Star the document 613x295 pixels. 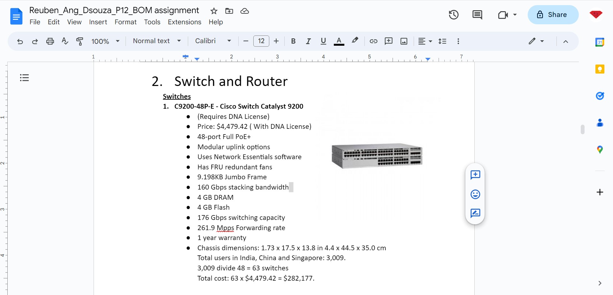click(x=214, y=11)
